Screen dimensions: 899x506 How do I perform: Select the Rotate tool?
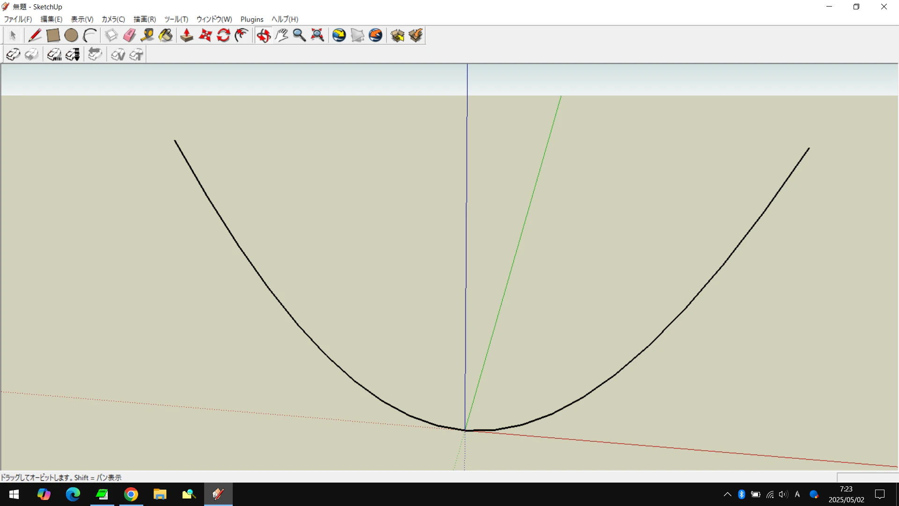click(x=223, y=35)
